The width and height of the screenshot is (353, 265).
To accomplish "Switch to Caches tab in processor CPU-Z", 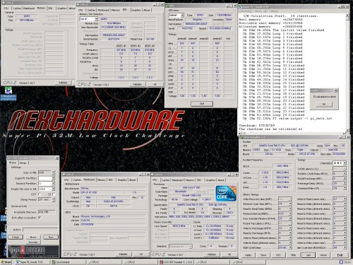I will coord(165,180).
